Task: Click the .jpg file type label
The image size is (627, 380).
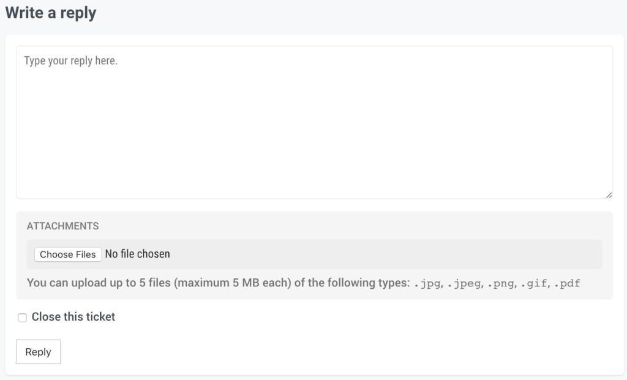Action: pyautogui.click(x=427, y=283)
